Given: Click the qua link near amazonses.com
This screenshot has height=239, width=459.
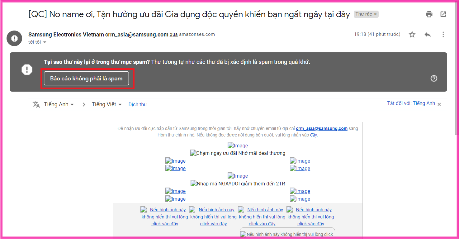Looking at the screenshot, I should 174,34.
